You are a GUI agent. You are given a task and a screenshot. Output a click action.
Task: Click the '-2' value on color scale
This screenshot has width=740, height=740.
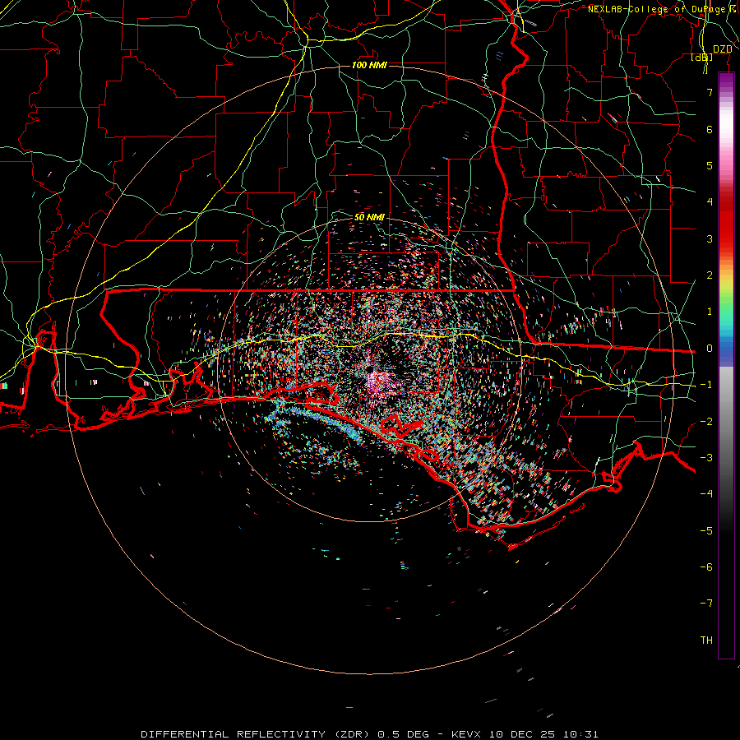706,422
